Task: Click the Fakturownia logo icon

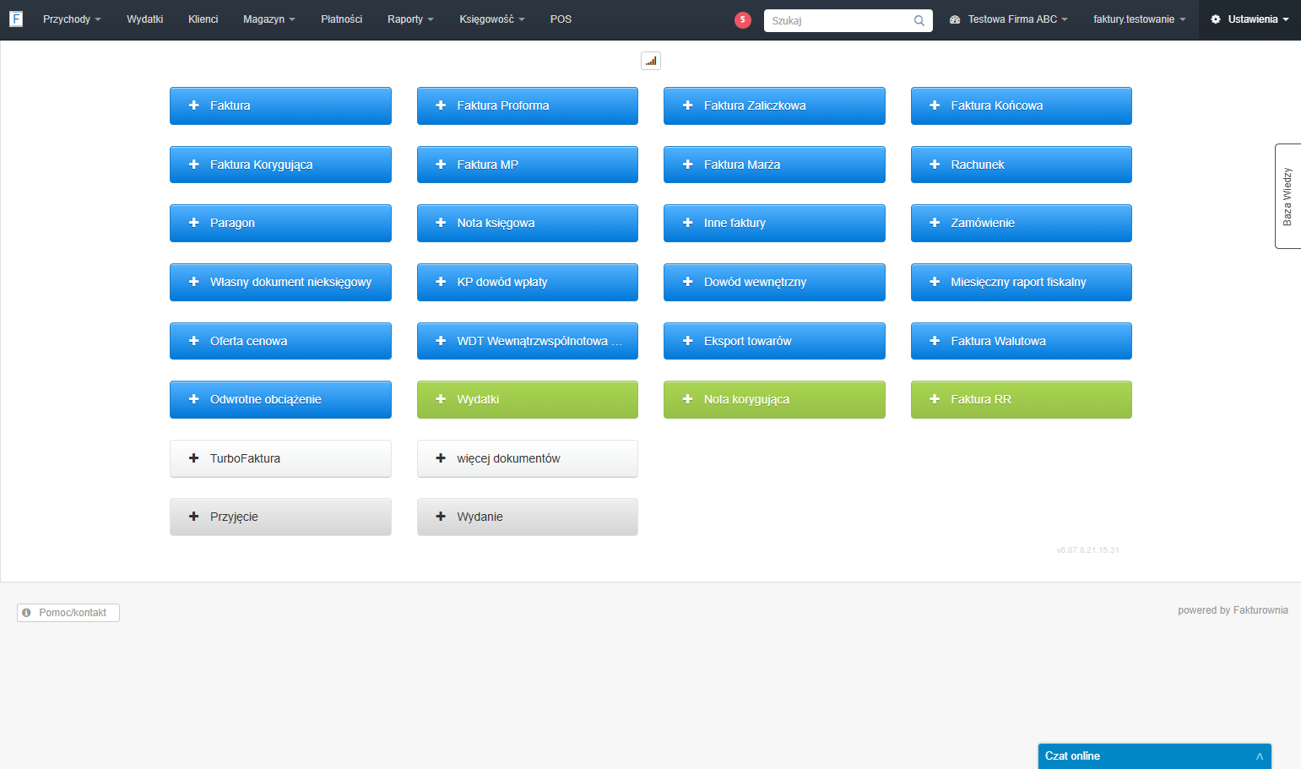Action: pos(16,19)
